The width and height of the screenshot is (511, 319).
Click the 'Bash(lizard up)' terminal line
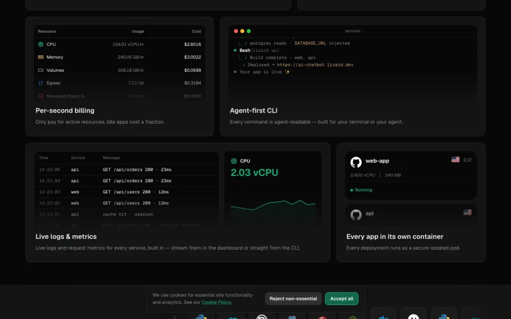259,50
